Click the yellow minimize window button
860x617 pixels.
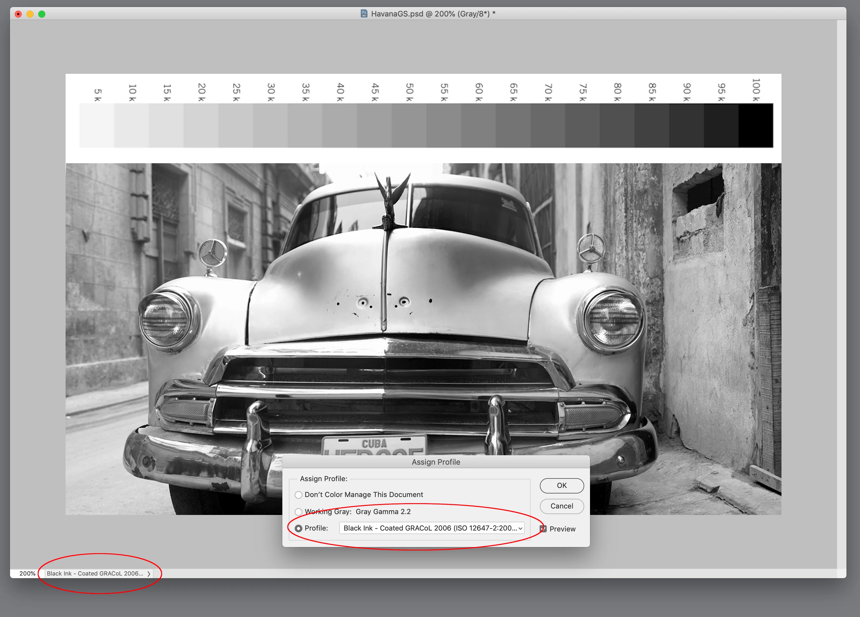(30, 14)
